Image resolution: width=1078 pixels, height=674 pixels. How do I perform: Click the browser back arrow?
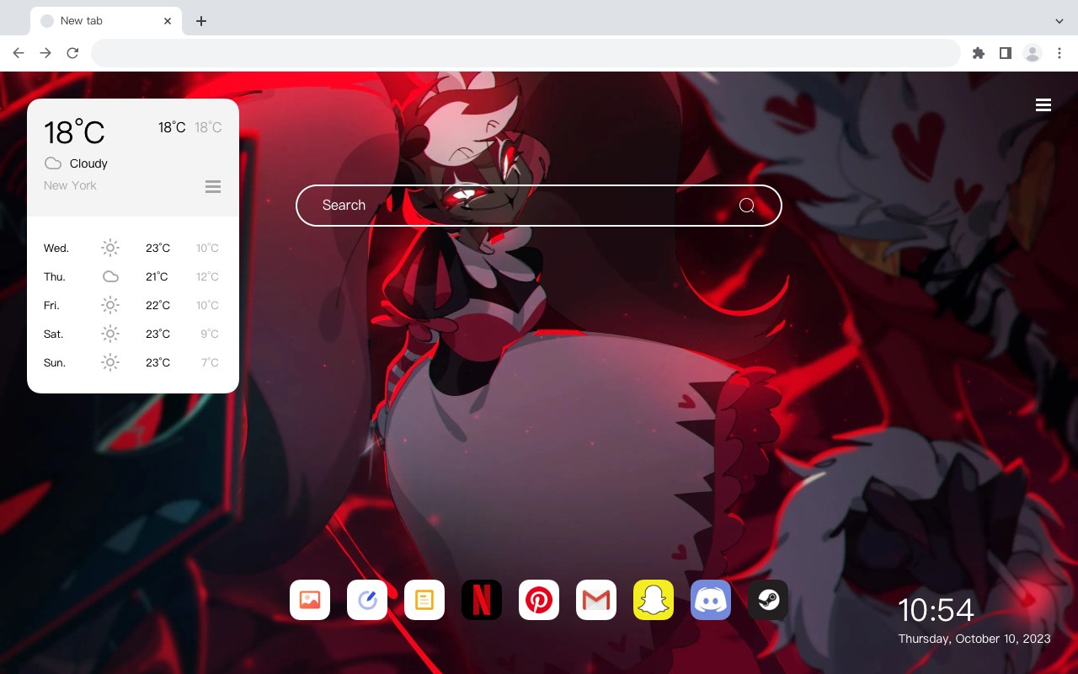tap(19, 53)
